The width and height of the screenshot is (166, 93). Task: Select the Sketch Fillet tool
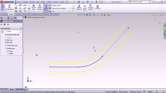click(25, 11)
